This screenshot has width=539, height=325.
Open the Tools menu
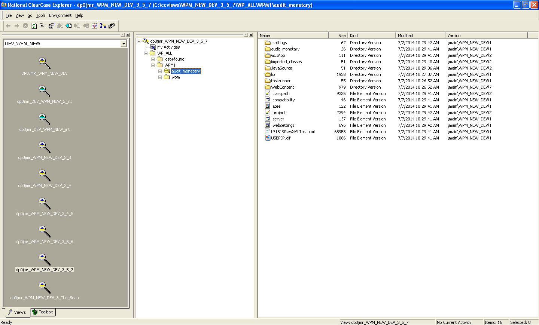pos(41,15)
